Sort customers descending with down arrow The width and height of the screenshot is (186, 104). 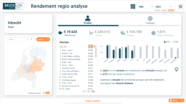pos(90,46)
